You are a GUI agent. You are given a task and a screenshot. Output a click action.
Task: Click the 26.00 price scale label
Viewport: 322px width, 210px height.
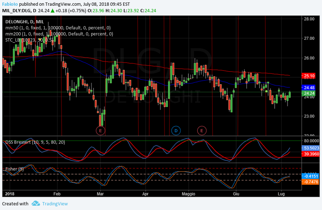[309, 58]
